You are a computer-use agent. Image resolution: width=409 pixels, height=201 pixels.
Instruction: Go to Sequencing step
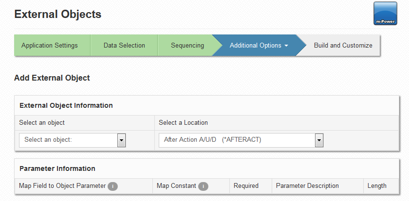point(187,45)
